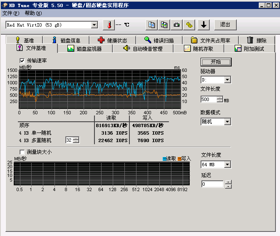Click the copy text to clipboard icon

pos(152,25)
